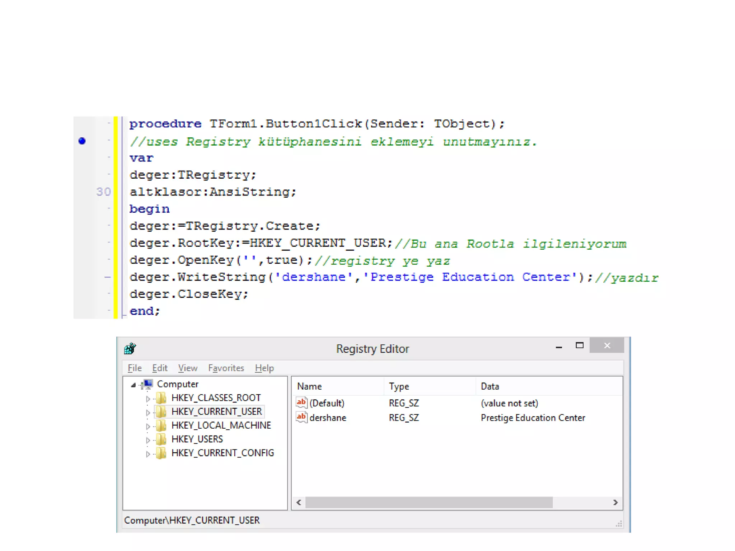Click the scroll right arrow button

tap(615, 503)
